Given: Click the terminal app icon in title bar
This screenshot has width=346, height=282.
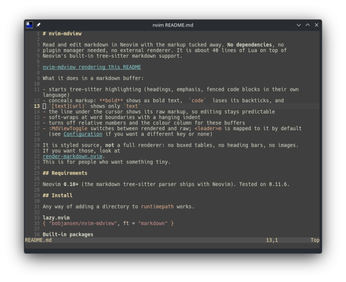Looking at the screenshot, I should [x=29, y=25].
